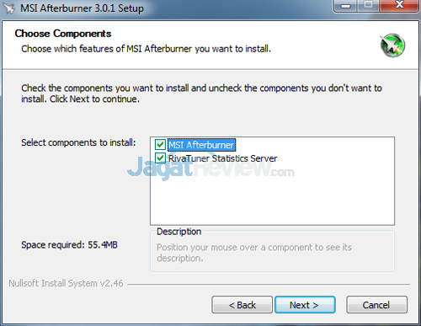
Task: Select the highlighted MSI Afterburner list entry
Action: (201, 145)
